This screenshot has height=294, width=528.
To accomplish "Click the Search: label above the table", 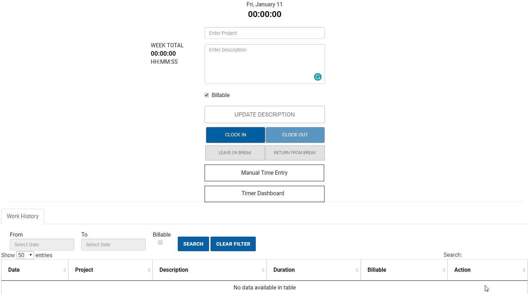I will point(453,255).
